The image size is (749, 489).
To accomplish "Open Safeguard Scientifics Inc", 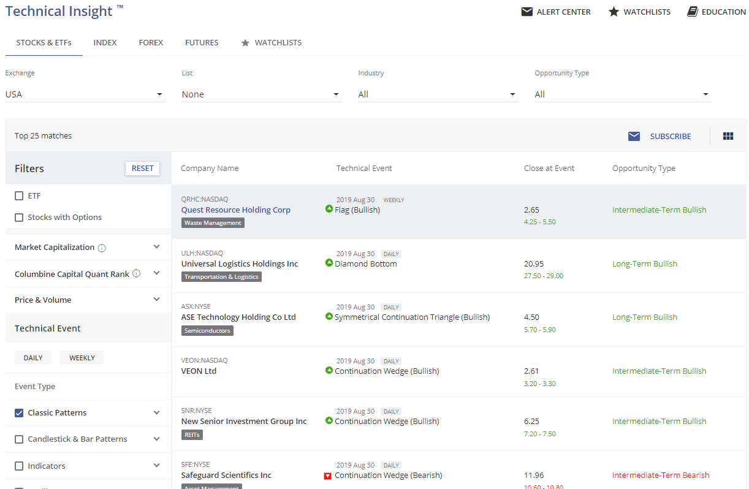I will [226, 475].
